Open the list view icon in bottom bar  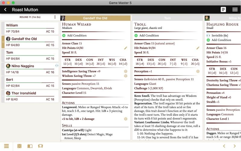[x=6, y=146]
